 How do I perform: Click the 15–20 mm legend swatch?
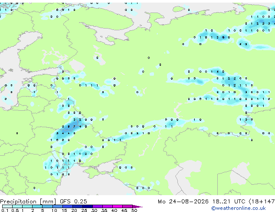pyautogui.click(x=67, y=206)
